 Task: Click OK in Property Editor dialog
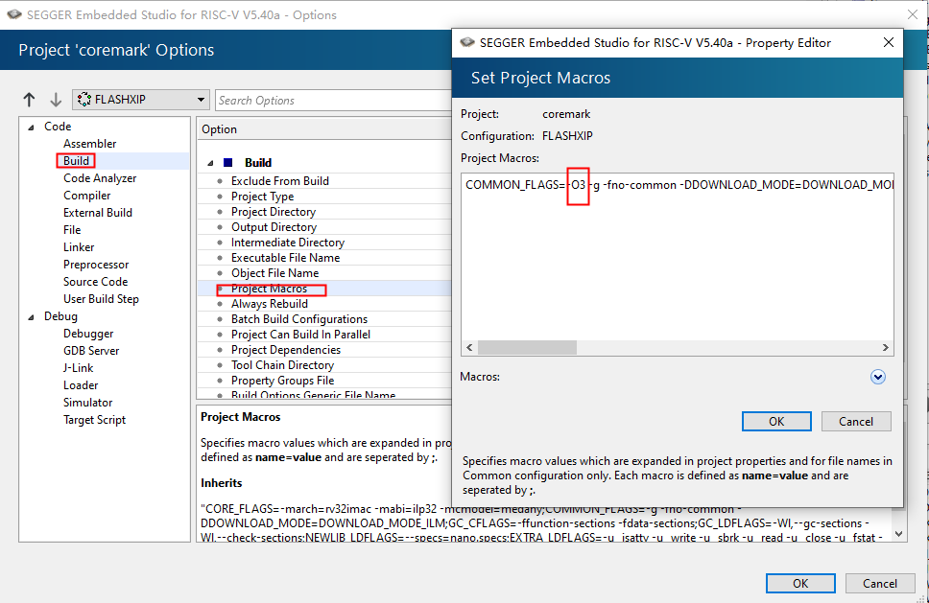point(776,421)
